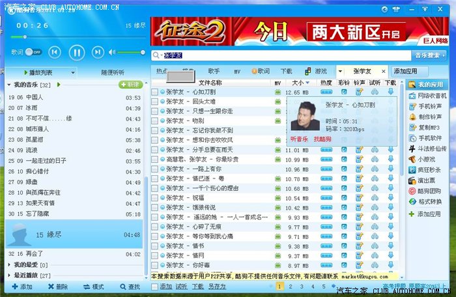Open the 随便听听 tab
The width and height of the screenshot is (456, 297).
(112, 72)
